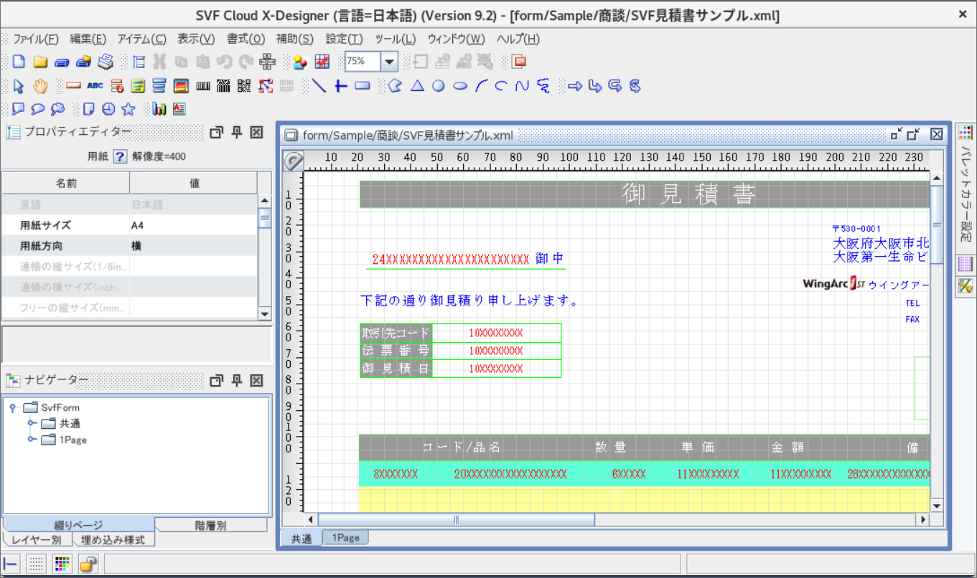Open the 75% zoom level dropdown
This screenshot has width=977, height=578.
click(388, 62)
